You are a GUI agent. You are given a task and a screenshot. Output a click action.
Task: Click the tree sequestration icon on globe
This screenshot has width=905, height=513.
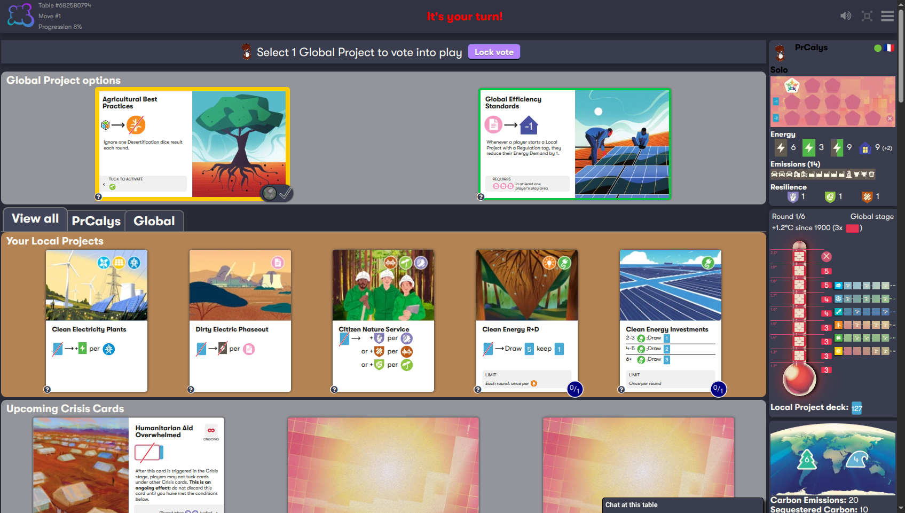pyautogui.click(x=807, y=460)
